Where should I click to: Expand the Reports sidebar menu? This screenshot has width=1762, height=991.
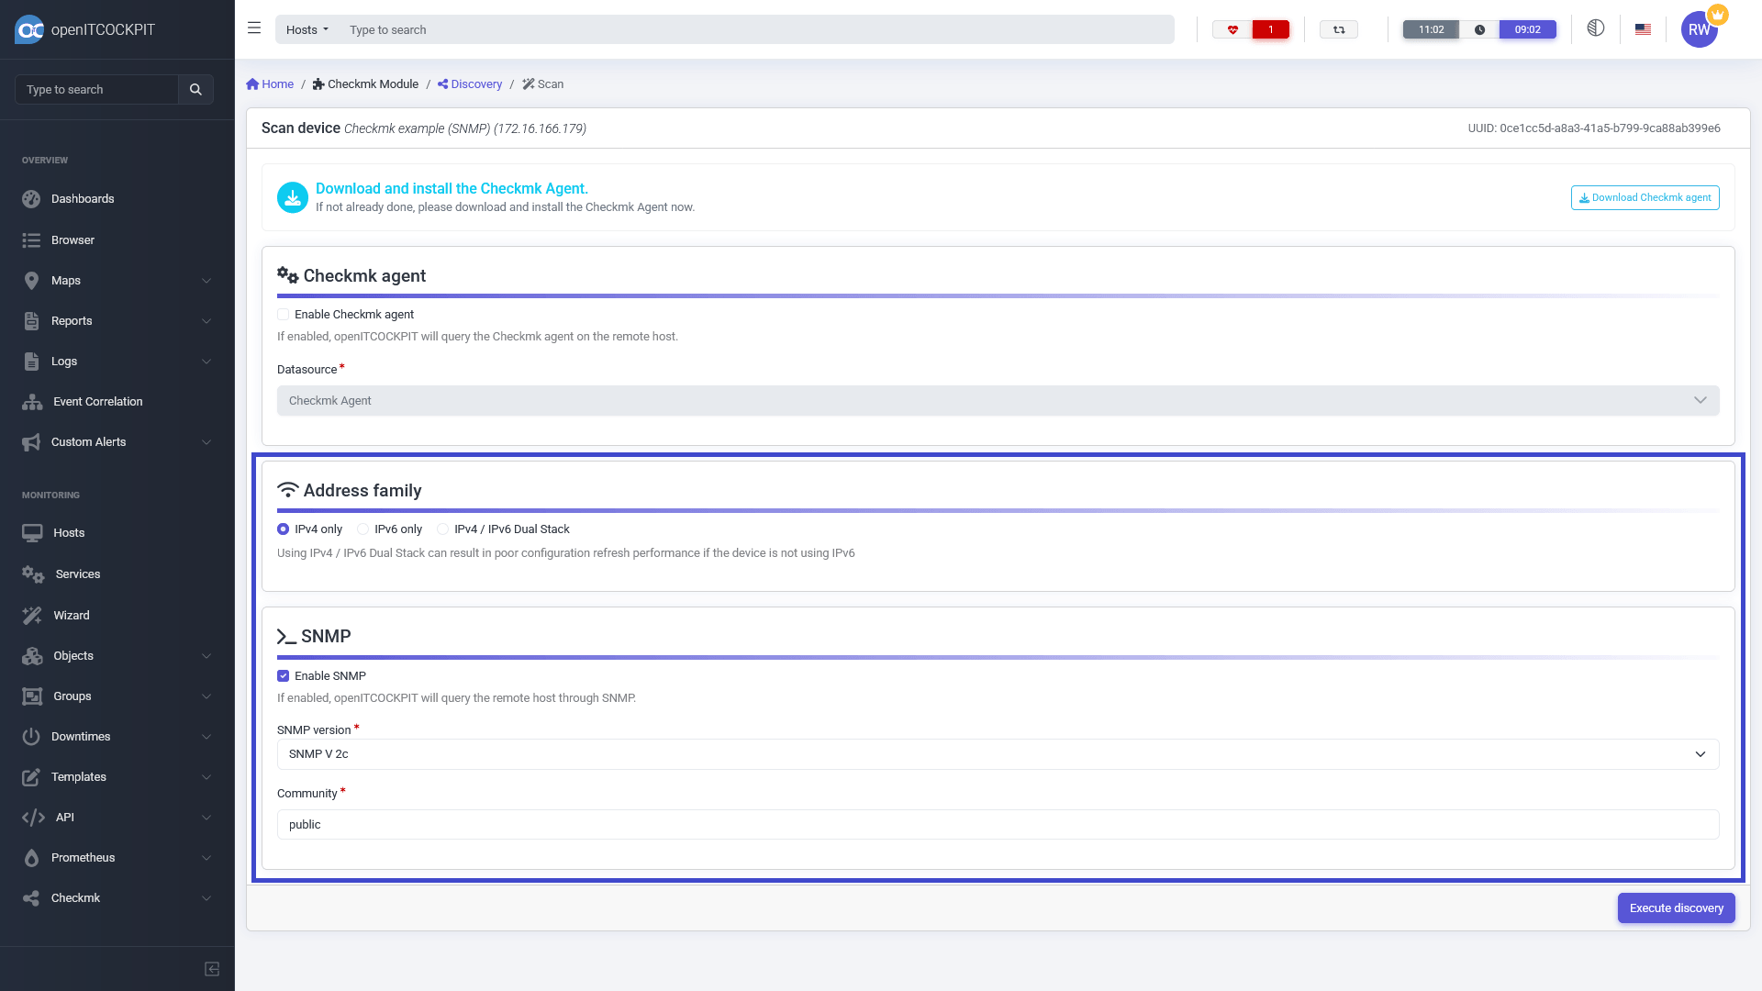(206, 321)
